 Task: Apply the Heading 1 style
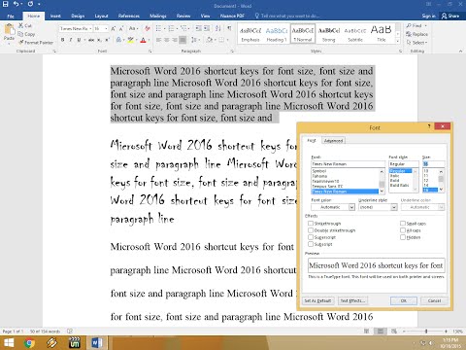(x=277, y=34)
